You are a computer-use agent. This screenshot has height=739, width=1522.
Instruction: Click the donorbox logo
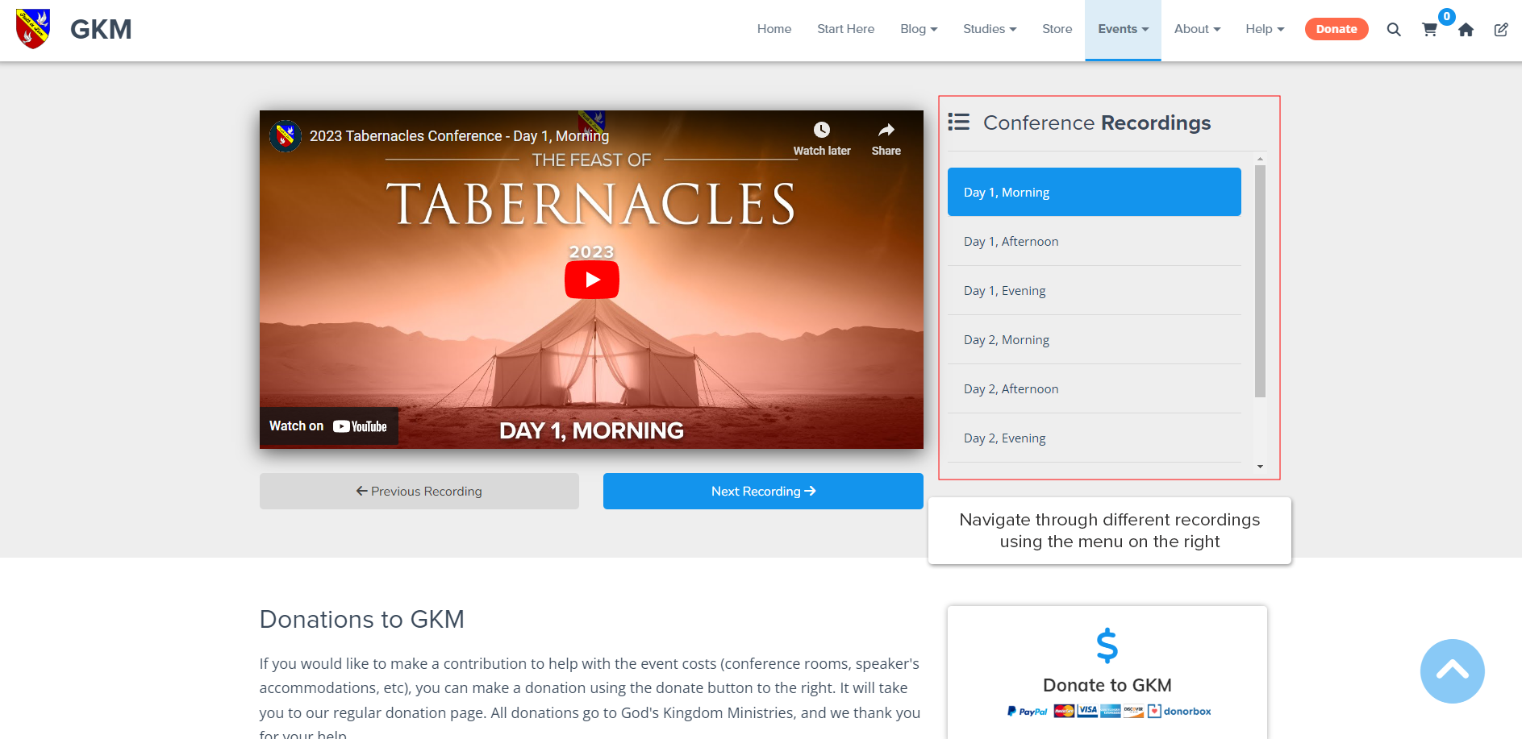pos(1179,711)
